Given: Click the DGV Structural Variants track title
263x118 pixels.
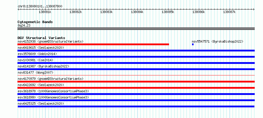Looking at the screenshot, I should (41, 38).
